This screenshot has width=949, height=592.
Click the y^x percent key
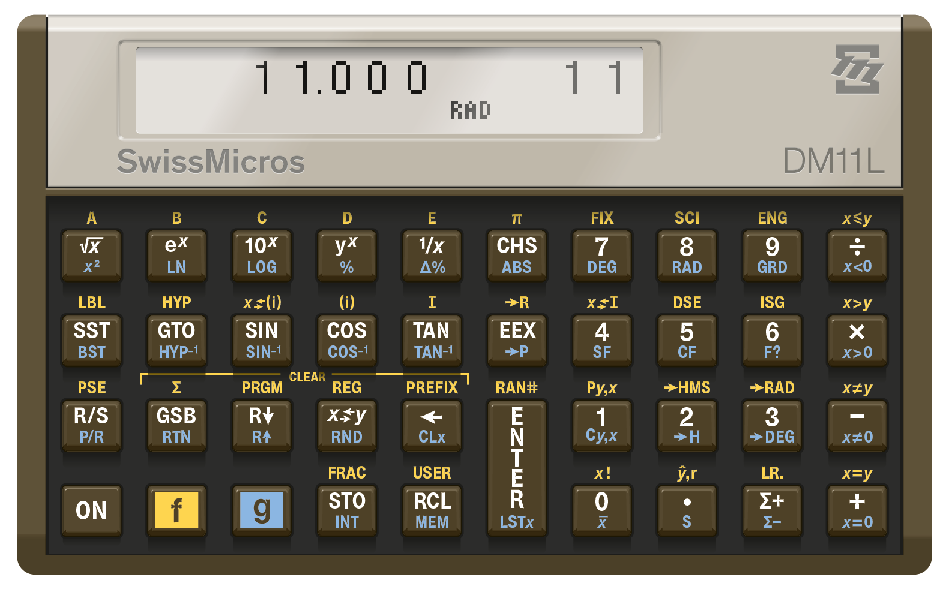[x=347, y=256]
